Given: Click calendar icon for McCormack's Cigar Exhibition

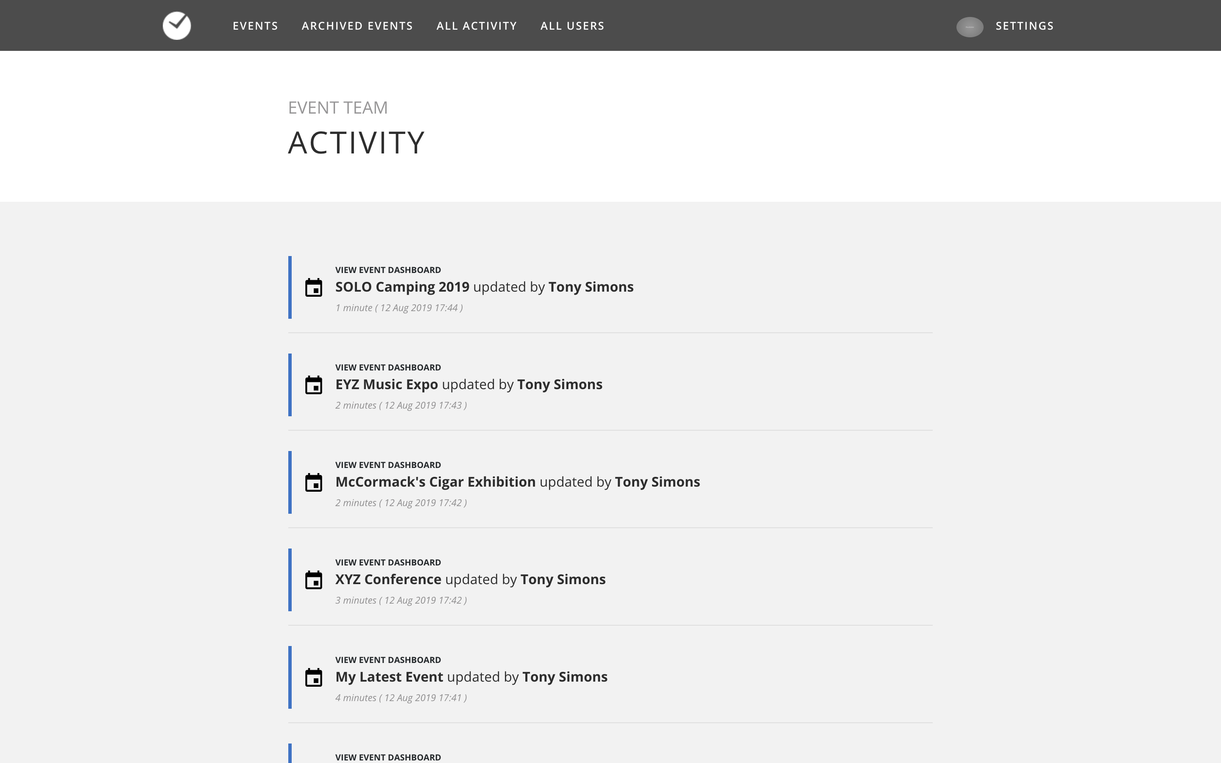Looking at the screenshot, I should pos(313,482).
